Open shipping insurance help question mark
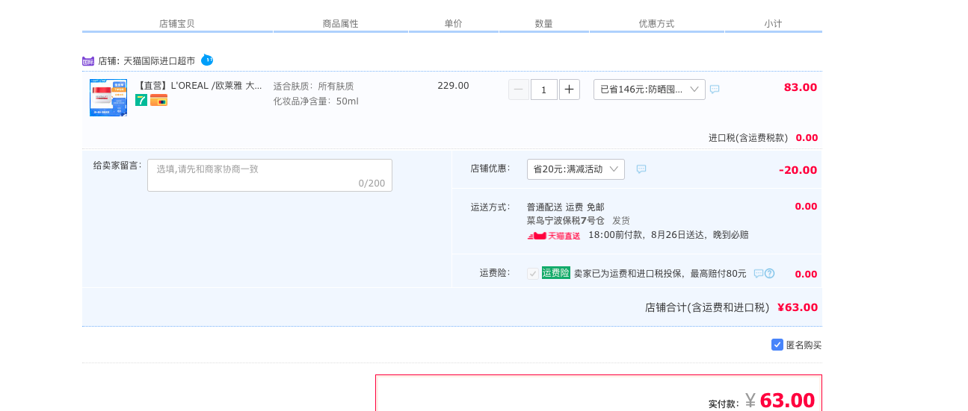 tap(769, 274)
